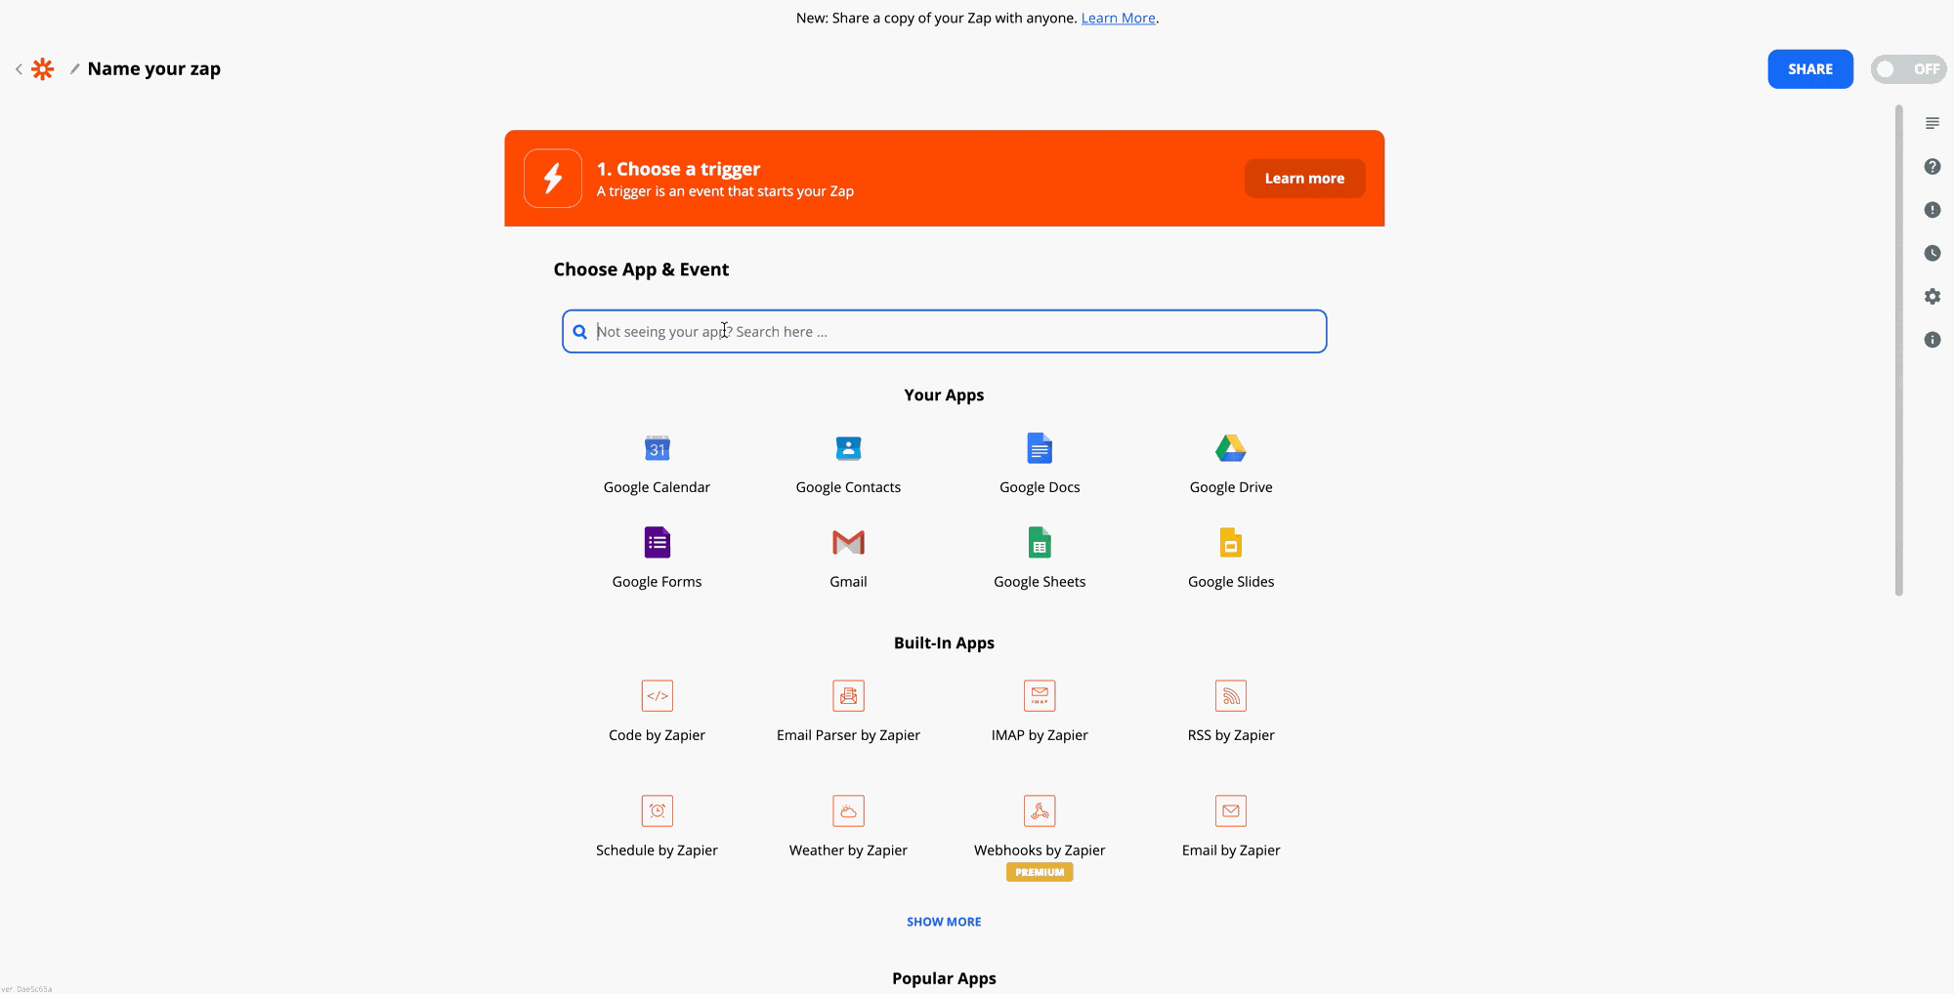Viewport: 1954px width, 994px height.
Task: Go back using the left chevron
Action: 19,69
